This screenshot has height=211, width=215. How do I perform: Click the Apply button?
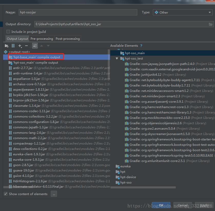click(204, 205)
